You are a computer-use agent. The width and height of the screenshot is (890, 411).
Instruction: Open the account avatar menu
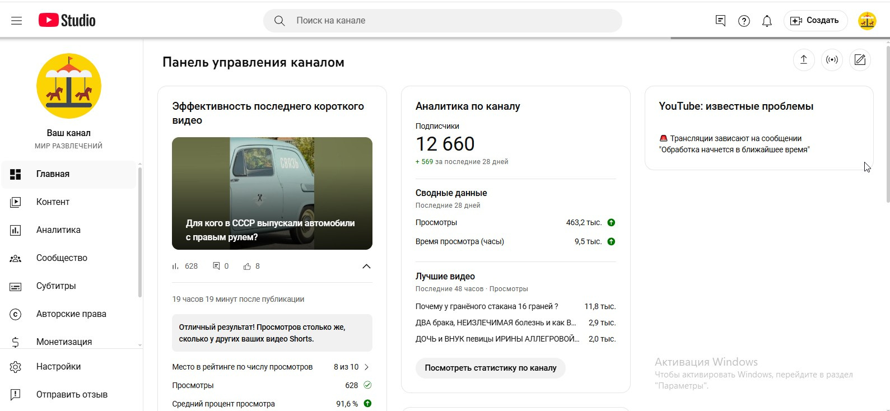867,21
